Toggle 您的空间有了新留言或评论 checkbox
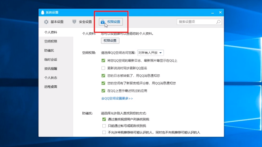Screen dimensions: 262x147 (103, 83)
